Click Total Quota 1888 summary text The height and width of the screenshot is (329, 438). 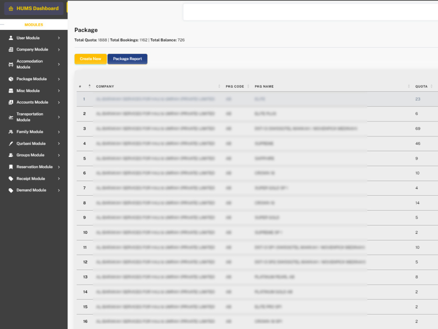tap(91, 40)
